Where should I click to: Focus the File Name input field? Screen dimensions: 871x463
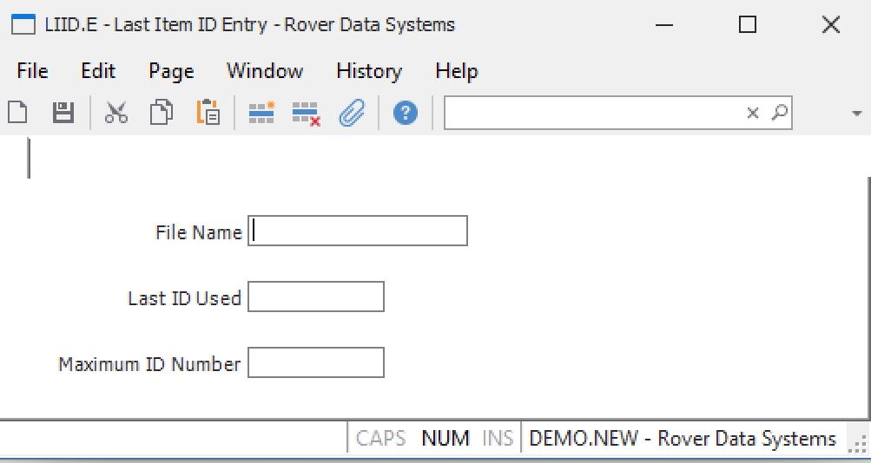[x=358, y=231]
